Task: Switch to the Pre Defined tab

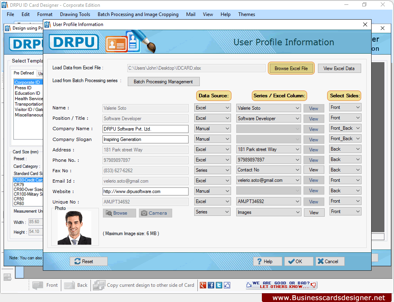Action: (x=24, y=73)
